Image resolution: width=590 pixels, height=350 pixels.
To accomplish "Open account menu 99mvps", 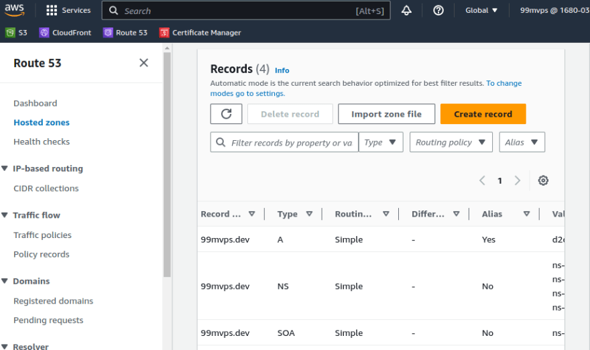I will tap(554, 10).
